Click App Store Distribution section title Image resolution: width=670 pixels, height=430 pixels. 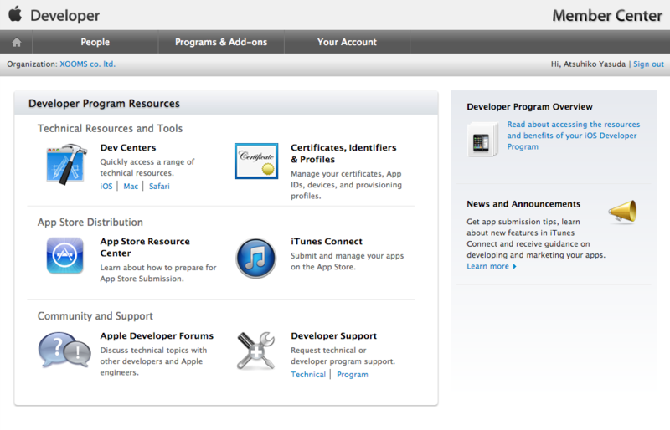90,223
